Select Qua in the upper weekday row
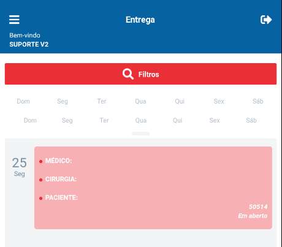282x247 pixels. (140, 101)
